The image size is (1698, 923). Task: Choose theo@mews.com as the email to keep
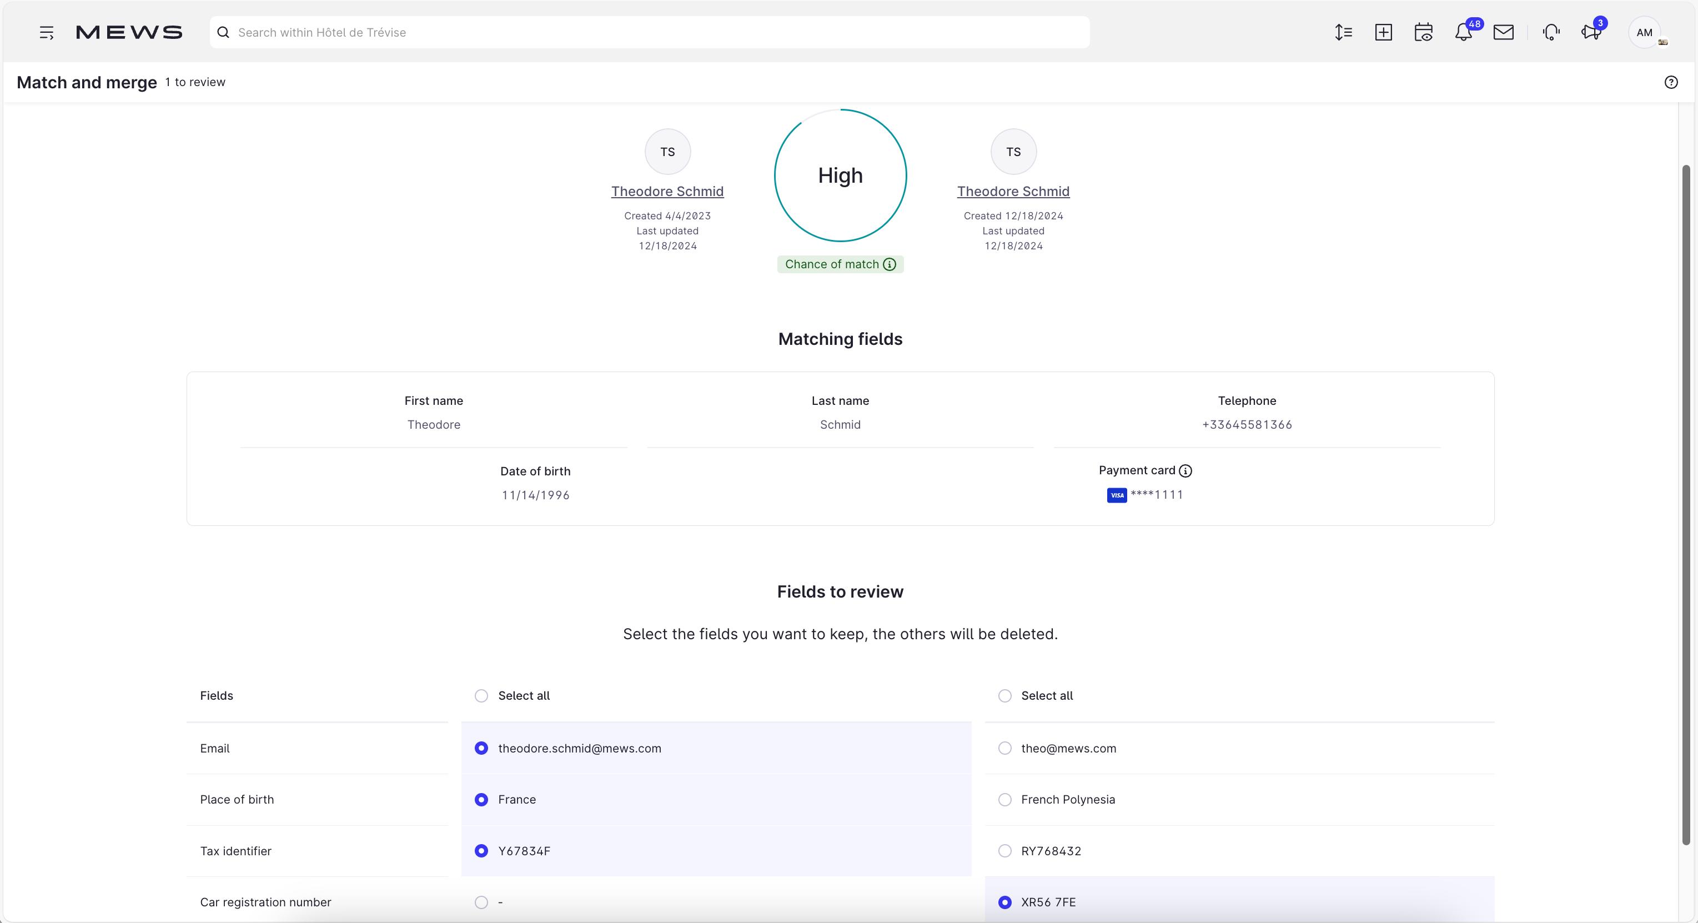[x=1004, y=748]
